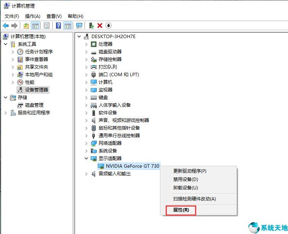Click the Back arrow toolbar icon
The height and width of the screenshot is (234, 288).
coord(6,26)
